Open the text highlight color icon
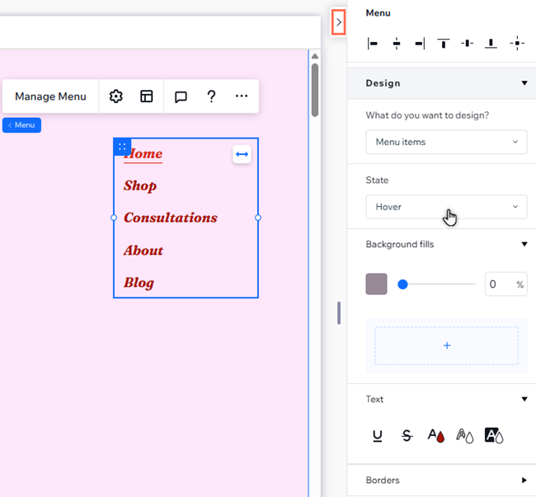 [494, 436]
